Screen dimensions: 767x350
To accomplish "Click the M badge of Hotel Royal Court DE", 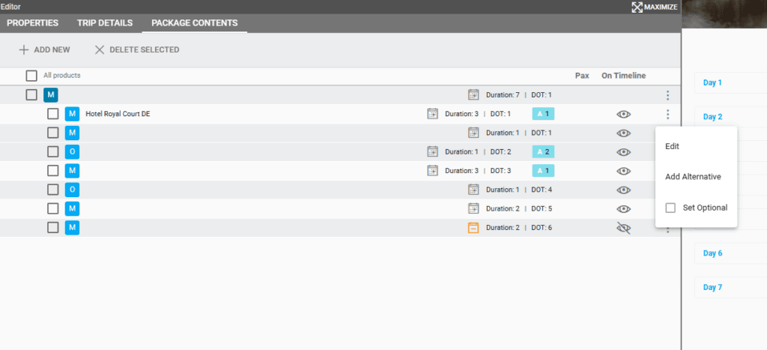I will point(72,114).
